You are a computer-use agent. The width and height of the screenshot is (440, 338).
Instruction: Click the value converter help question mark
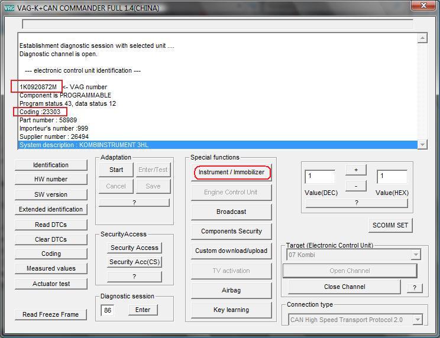[x=357, y=203]
